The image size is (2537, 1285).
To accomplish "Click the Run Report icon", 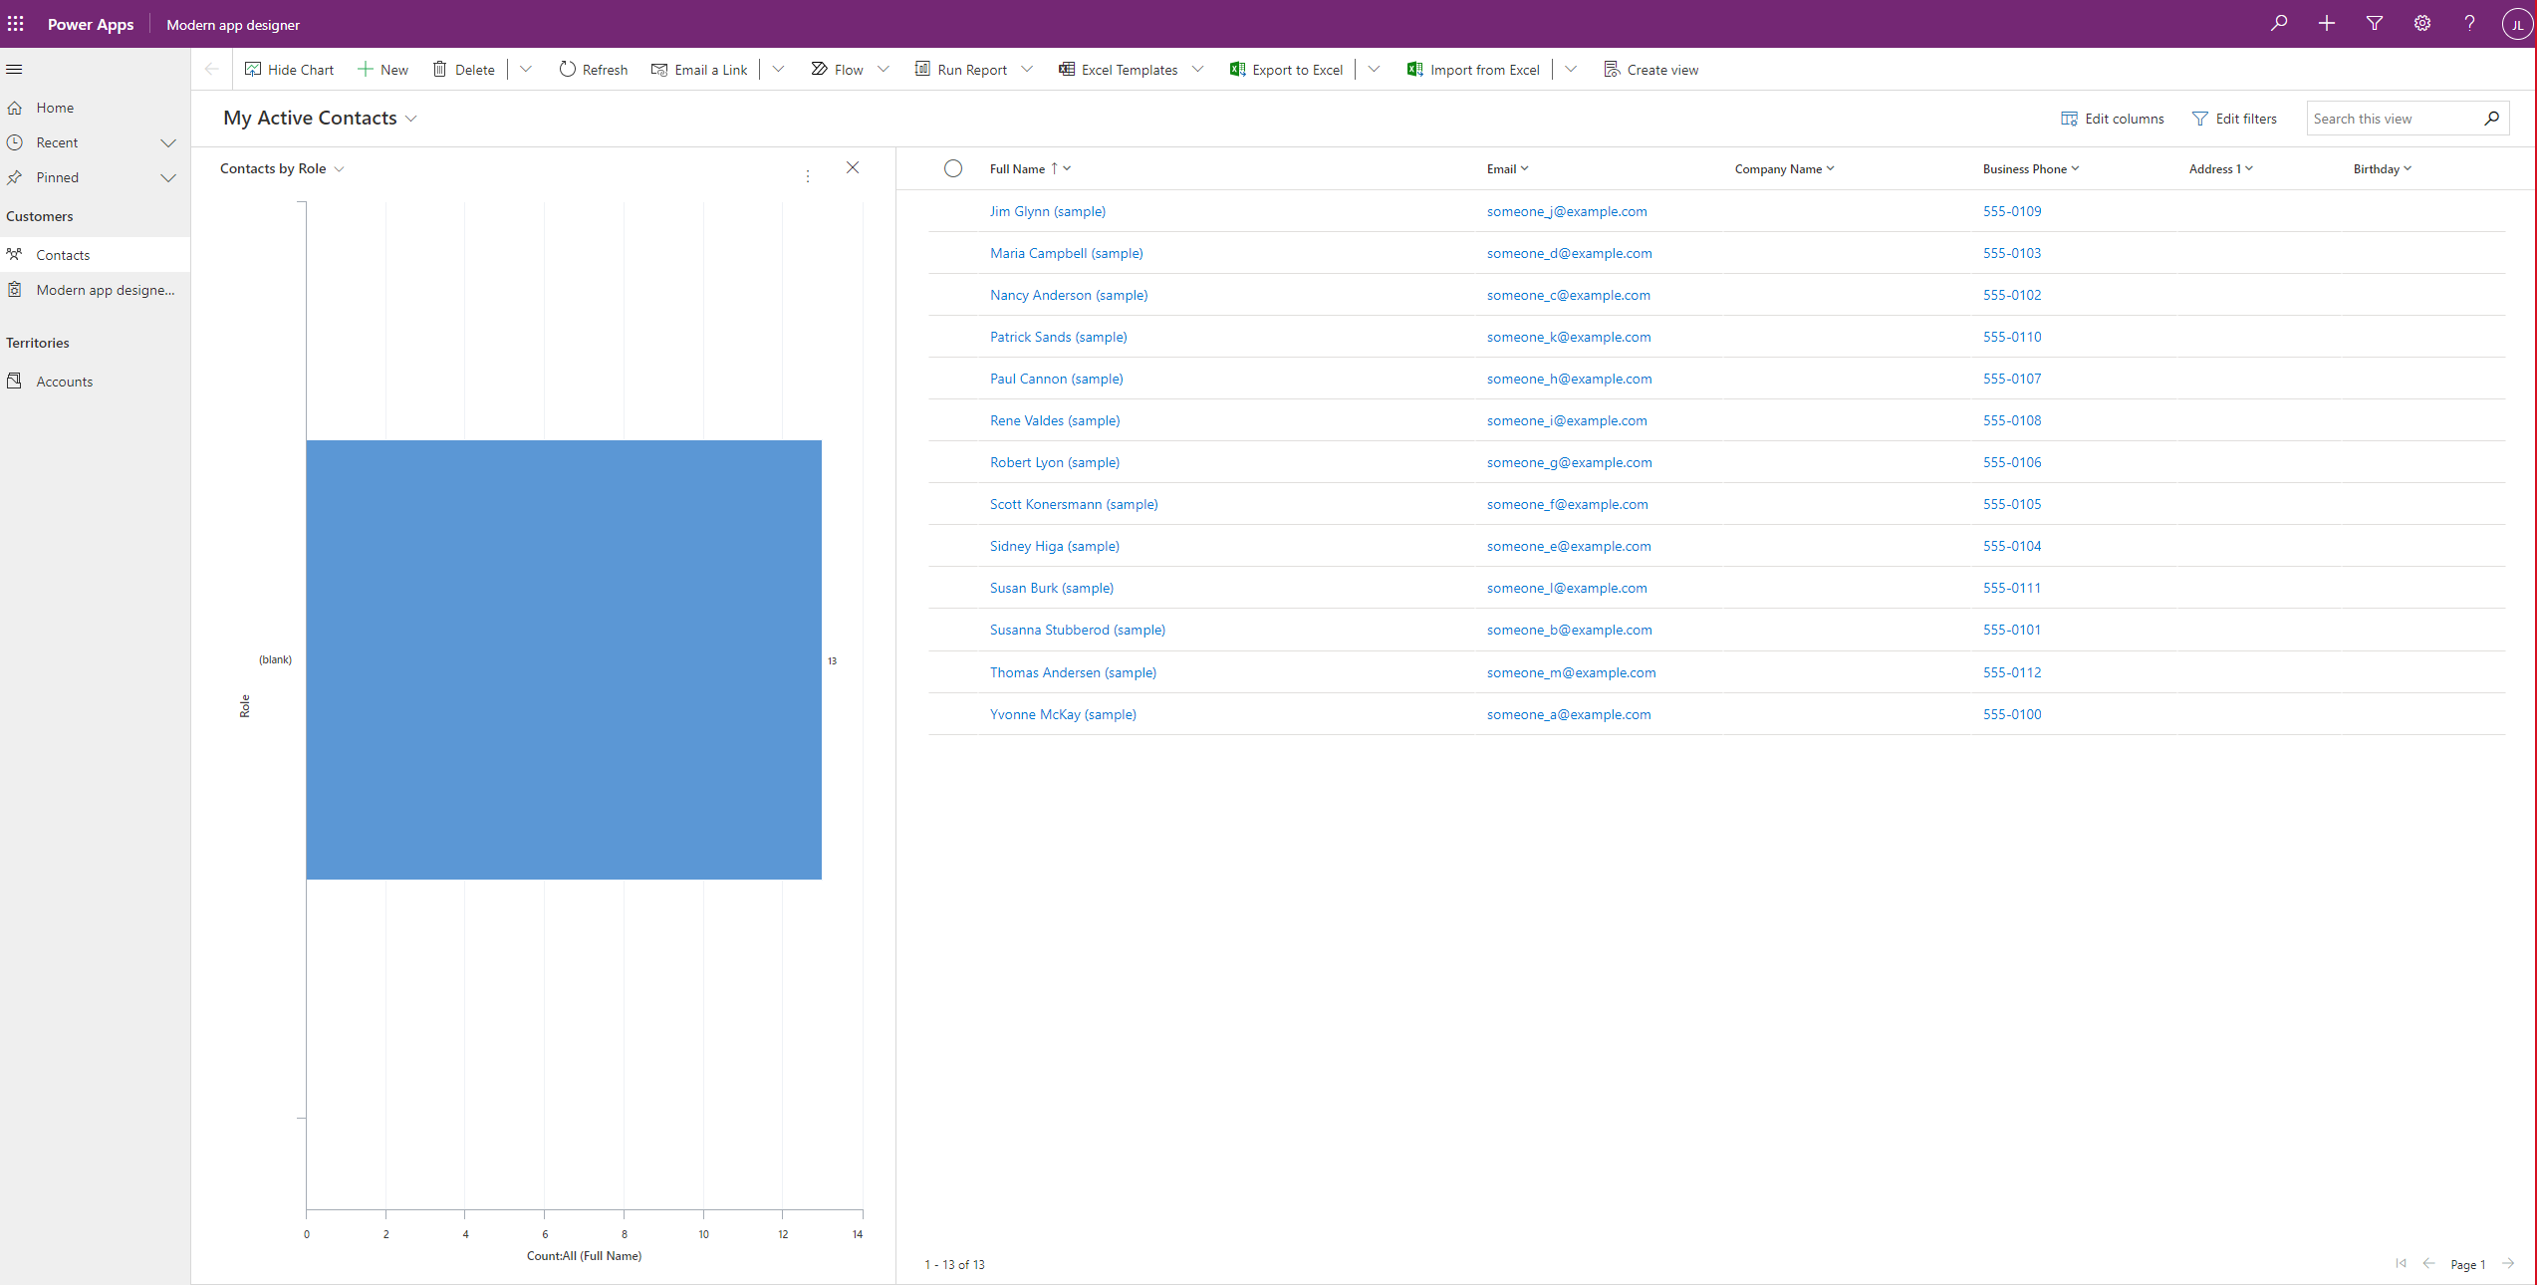I will 922,69.
